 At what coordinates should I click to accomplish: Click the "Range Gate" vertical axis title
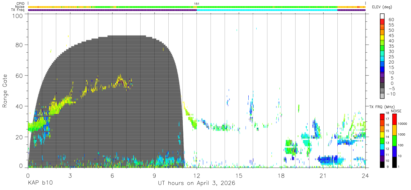5,91
